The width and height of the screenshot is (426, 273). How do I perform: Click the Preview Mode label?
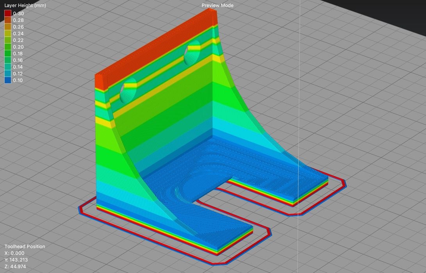coord(217,5)
